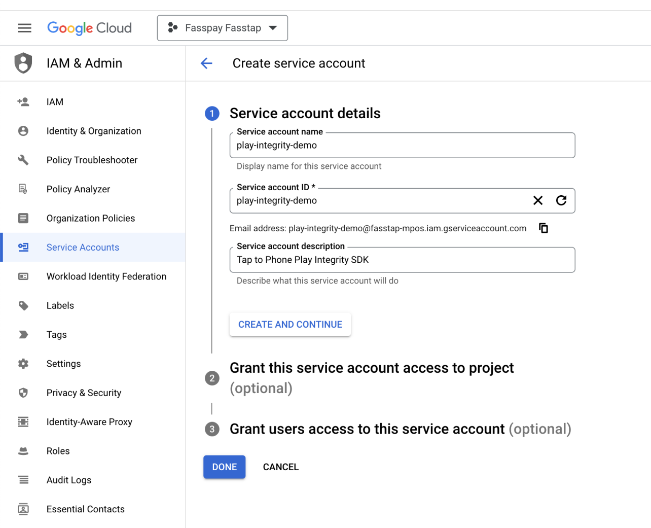Click the Identity-Aware Proxy icon
Screen dimensions: 651x528
point(23,422)
